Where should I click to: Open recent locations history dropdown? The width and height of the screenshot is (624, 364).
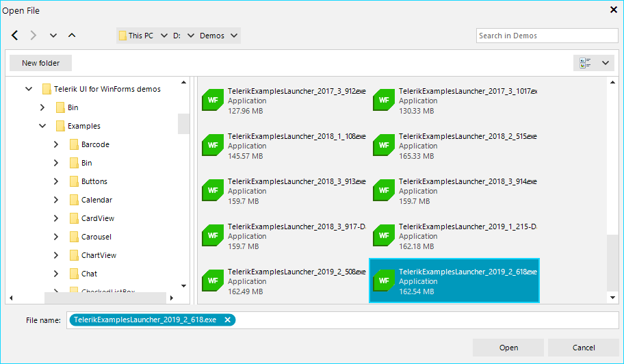pyautogui.click(x=53, y=36)
